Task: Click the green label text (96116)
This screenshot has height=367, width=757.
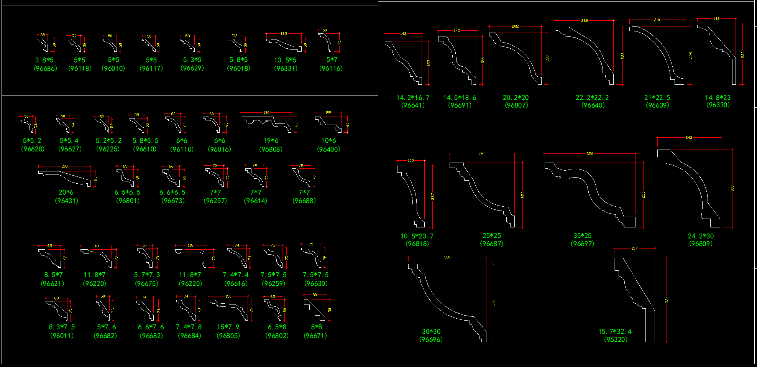Action: 331,69
